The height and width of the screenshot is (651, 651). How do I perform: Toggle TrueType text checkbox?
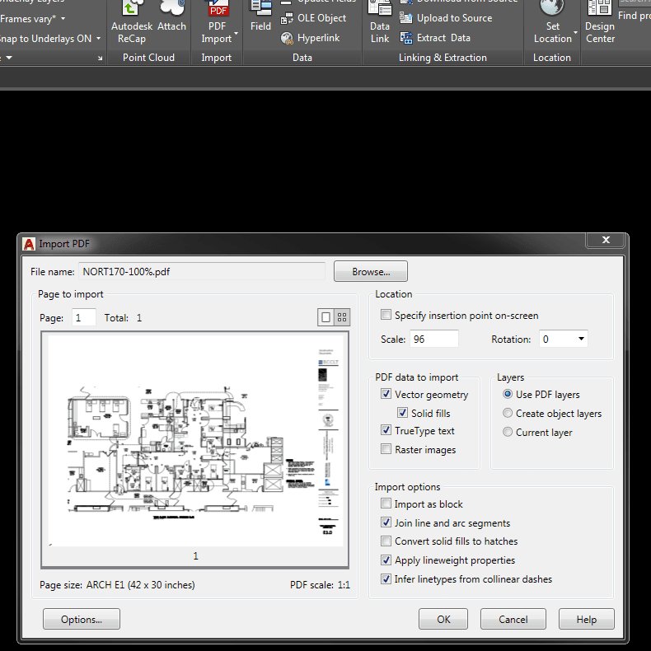pos(386,430)
